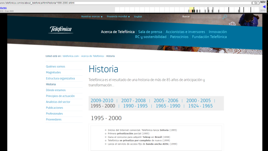268x151 pixels.
Task: Click the Primera privatización parcial bullet
Action: [128, 134]
